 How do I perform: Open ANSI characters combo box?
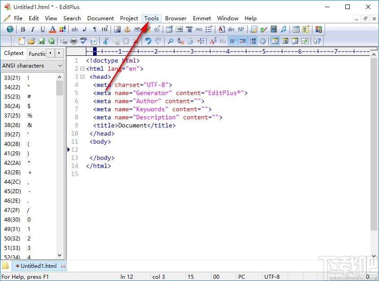[x=32, y=66]
